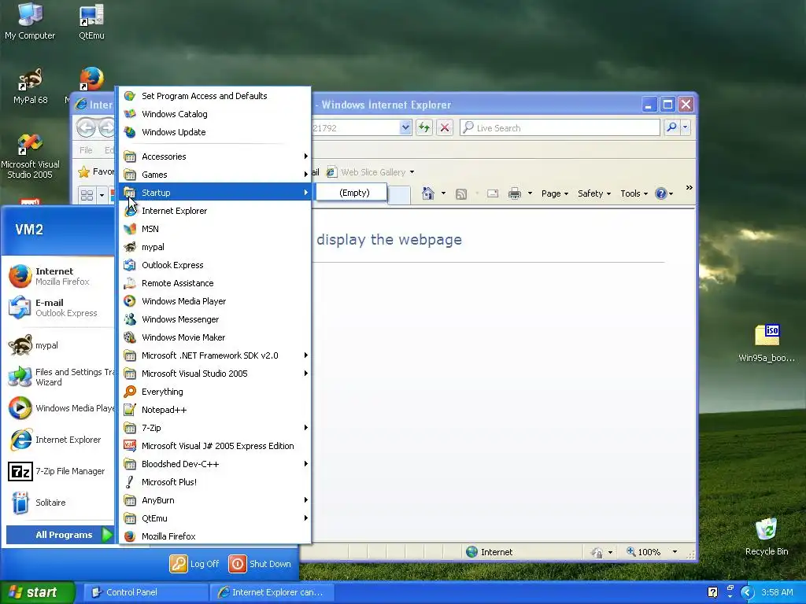This screenshot has height=604, width=806.
Task: Click the system tray clock 3:58 AM
Action: point(777,592)
